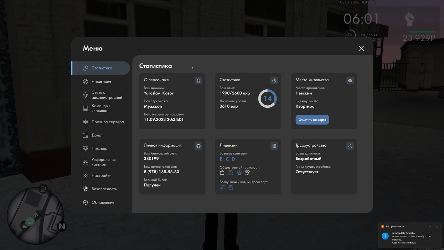Click the employment city value Отсутствует

307,172
